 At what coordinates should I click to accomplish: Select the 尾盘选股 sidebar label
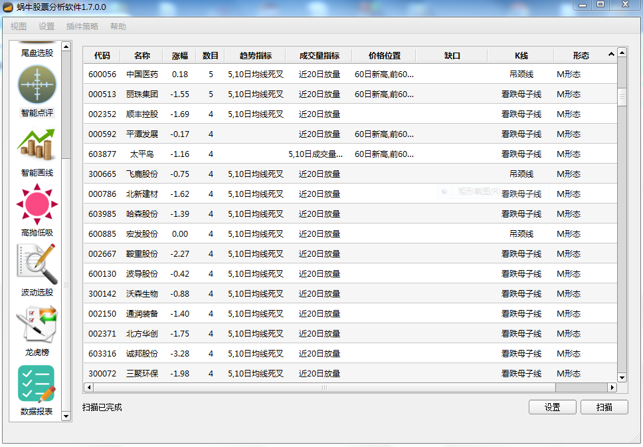click(x=37, y=53)
